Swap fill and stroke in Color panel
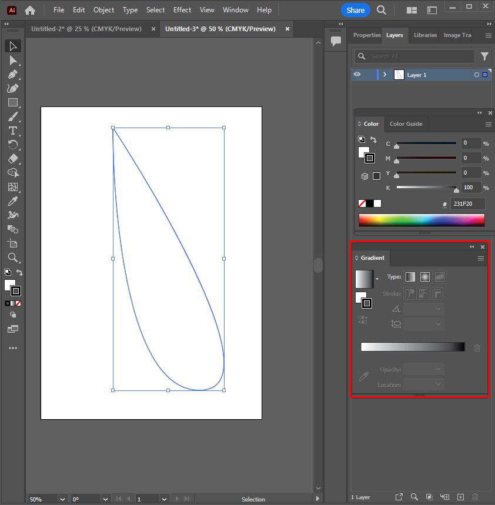Image resolution: width=495 pixels, height=505 pixels. pyautogui.click(x=373, y=140)
